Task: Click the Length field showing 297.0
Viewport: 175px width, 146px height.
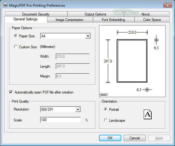Action: [x=73, y=66]
